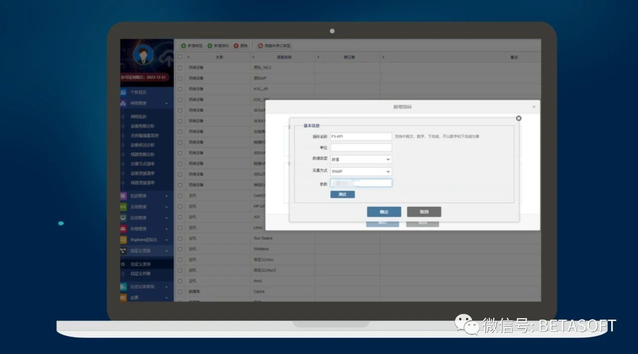Click the green 新增类型 plus icon
Viewport: 638px width, 354px height.
[x=183, y=46]
